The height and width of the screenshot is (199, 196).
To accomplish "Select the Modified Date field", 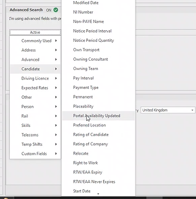I will (98, 3).
